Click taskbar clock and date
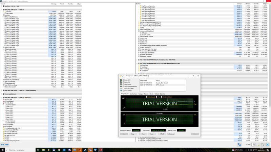The height and width of the screenshot is (152, 271). pos(262,150)
